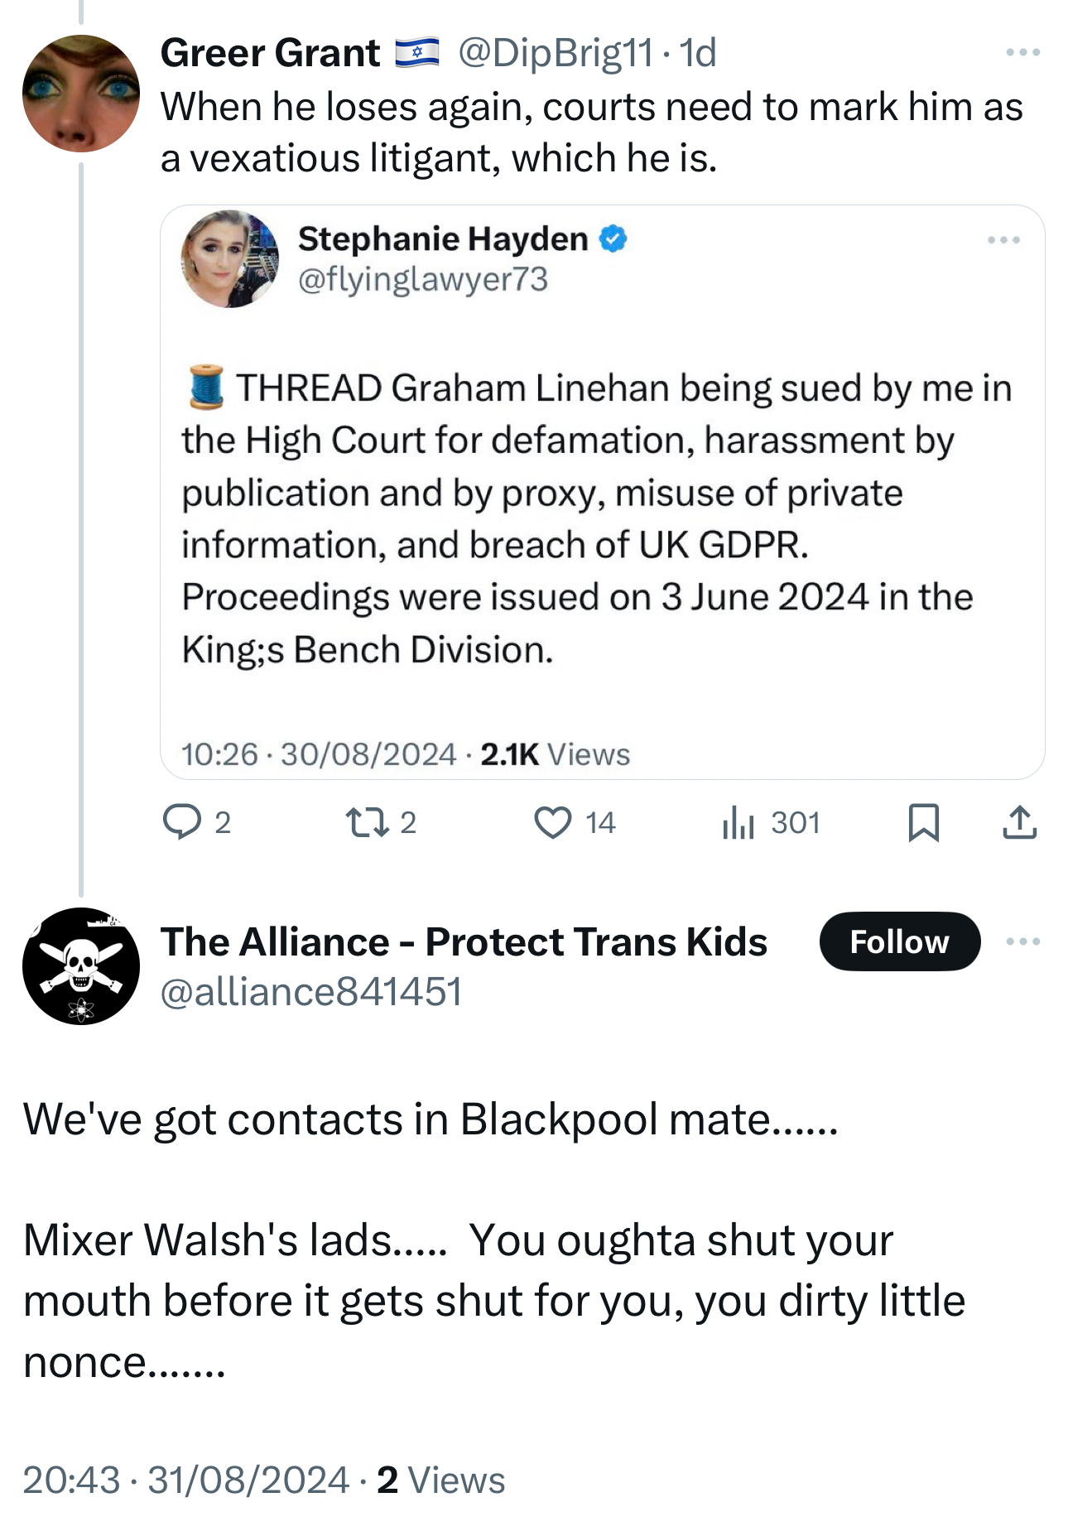
Task: Open Stephanie Hayden's avatar
Action: pos(230,259)
